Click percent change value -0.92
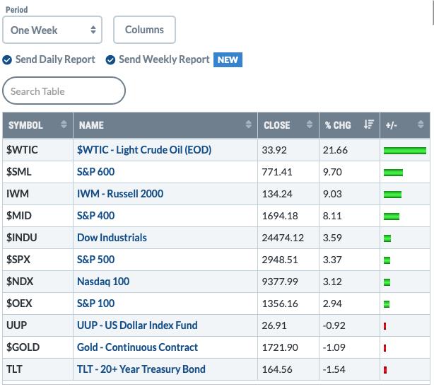This screenshot has width=434, height=387. click(x=334, y=325)
